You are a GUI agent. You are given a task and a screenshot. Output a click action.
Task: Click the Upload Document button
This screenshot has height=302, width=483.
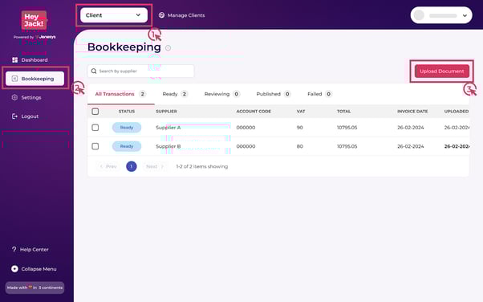(442, 71)
